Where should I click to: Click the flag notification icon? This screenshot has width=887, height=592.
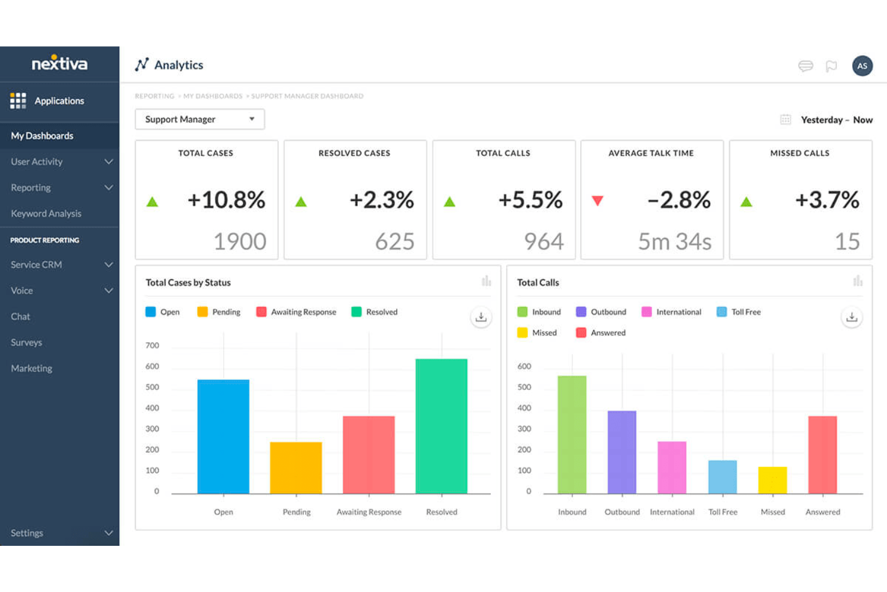(831, 66)
